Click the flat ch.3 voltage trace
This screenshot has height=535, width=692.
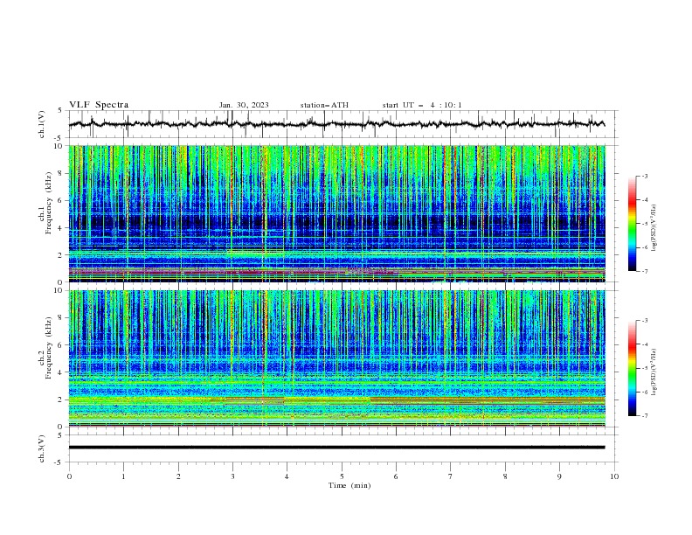click(x=336, y=448)
